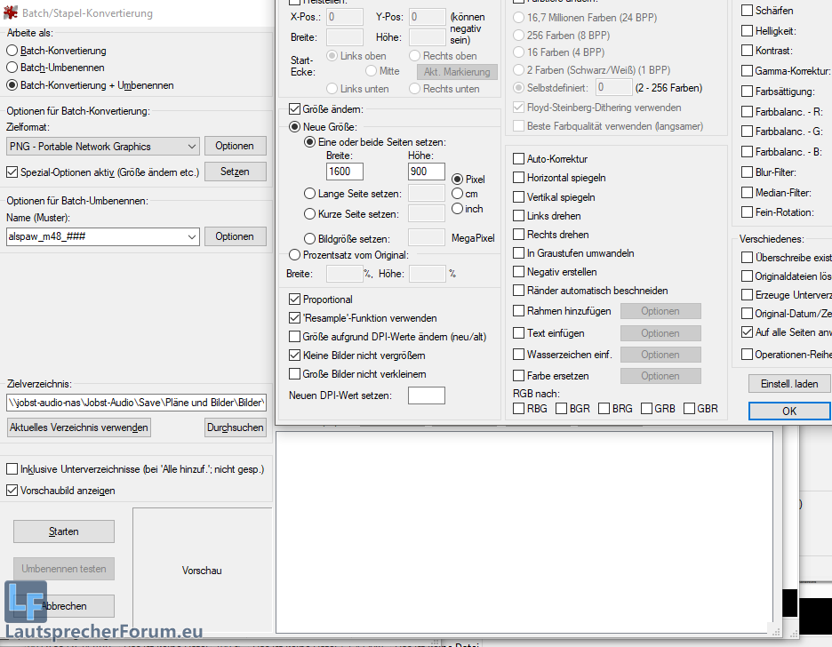Check In Graustufen umwandeln option
Viewport: 832px width, 647px height.
tap(518, 253)
